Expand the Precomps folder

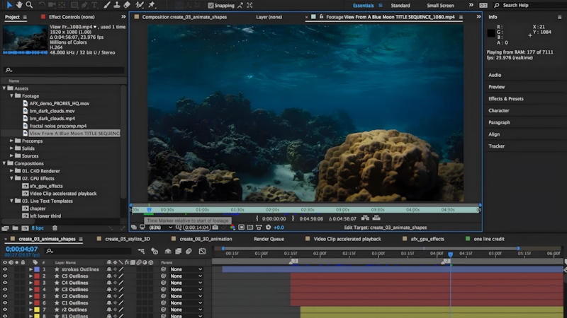pyautogui.click(x=11, y=141)
